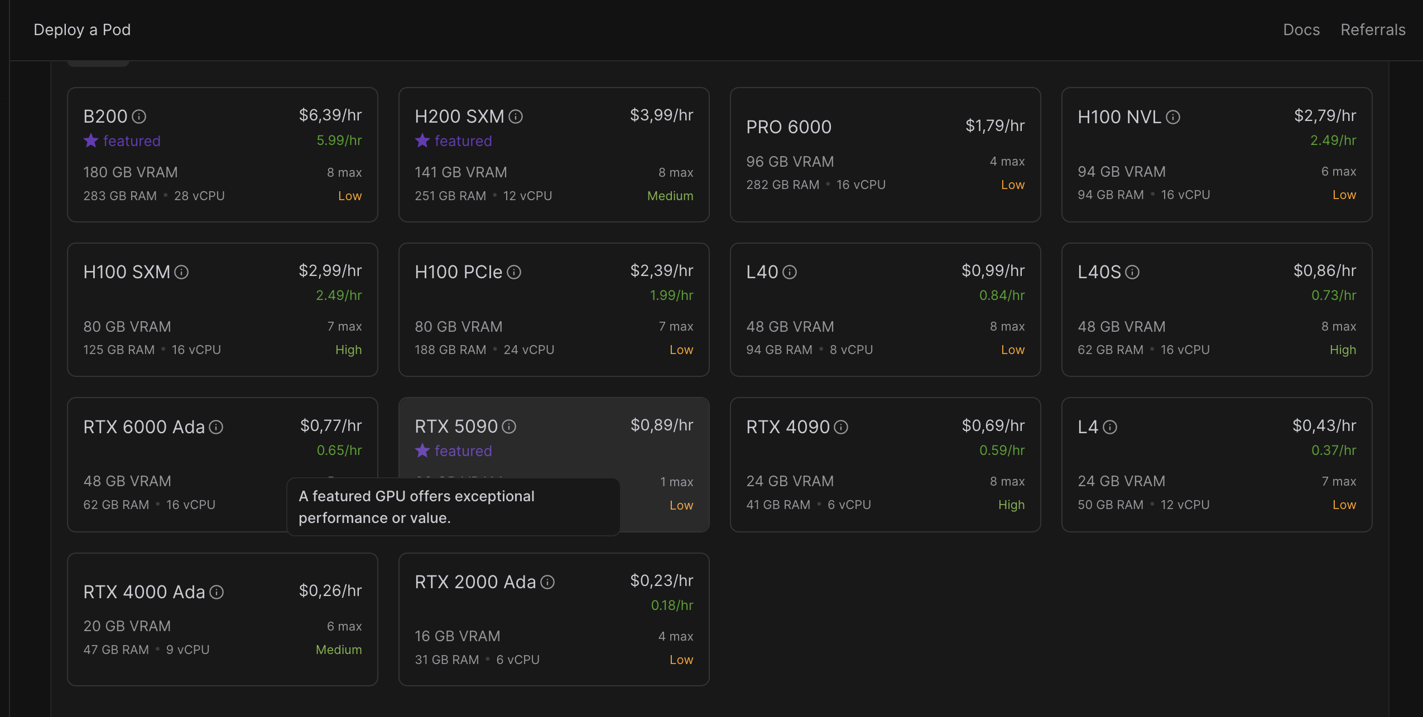Click High availability on RTX 4090
The height and width of the screenshot is (717, 1423).
tap(1011, 505)
